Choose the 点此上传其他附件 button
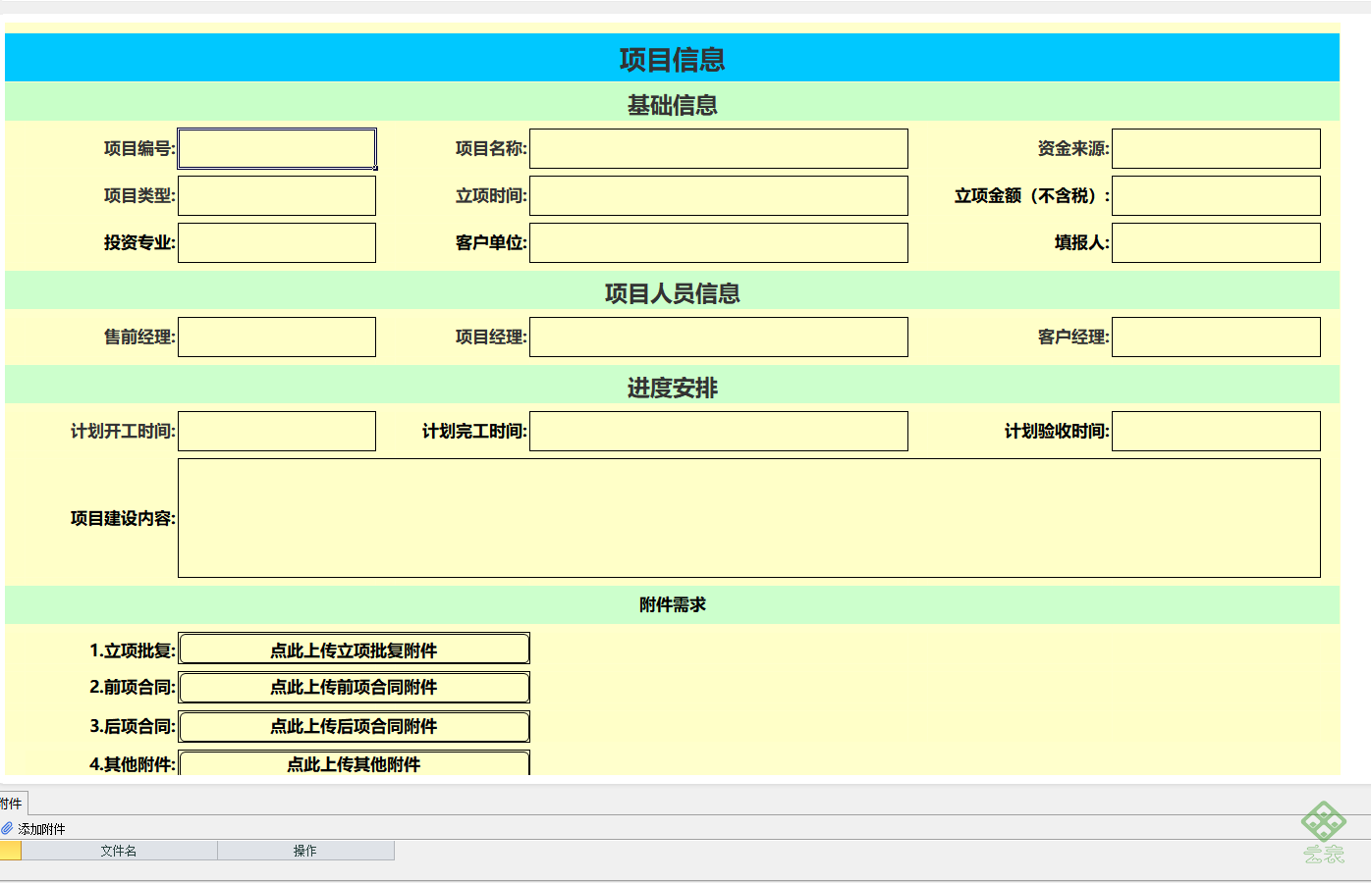The image size is (1371, 883). pyautogui.click(x=354, y=763)
